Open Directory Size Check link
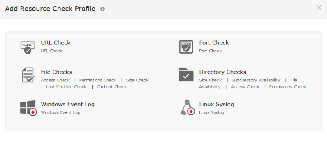The image size is (327, 149). coord(211,80)
